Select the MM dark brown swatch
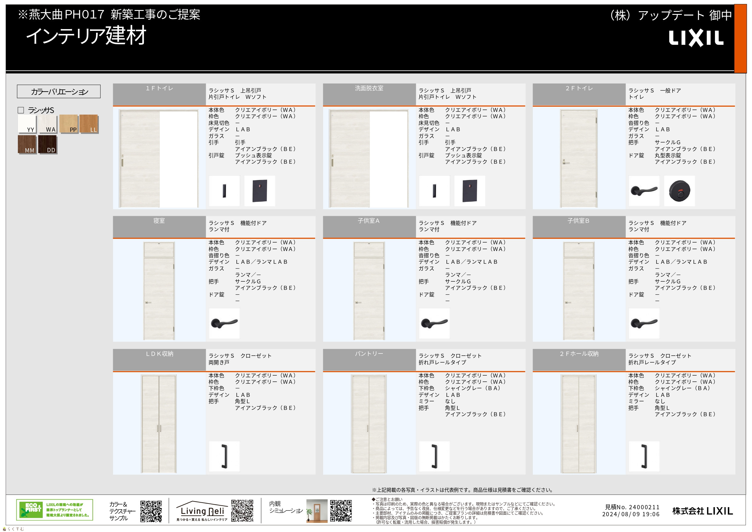 coord(27,144)
